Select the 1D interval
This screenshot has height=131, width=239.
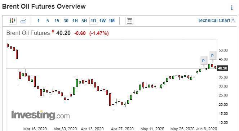click(93, 21)
